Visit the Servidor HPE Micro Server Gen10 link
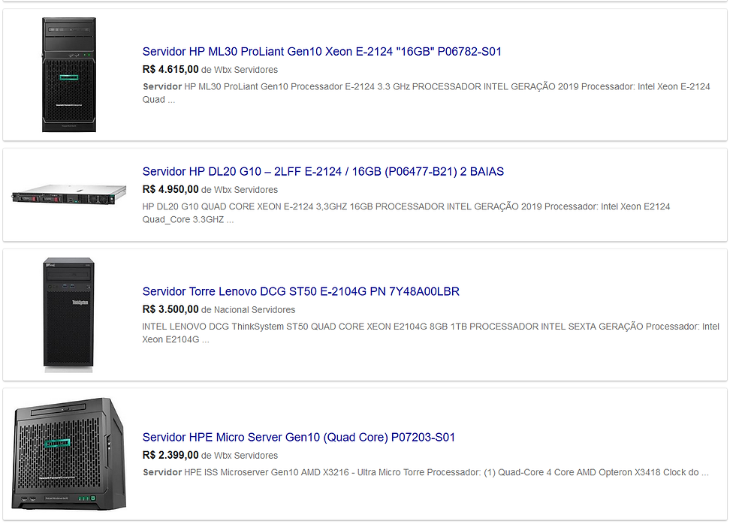The image size is (736, 527). pyautogui.click(x=299, y=438)
